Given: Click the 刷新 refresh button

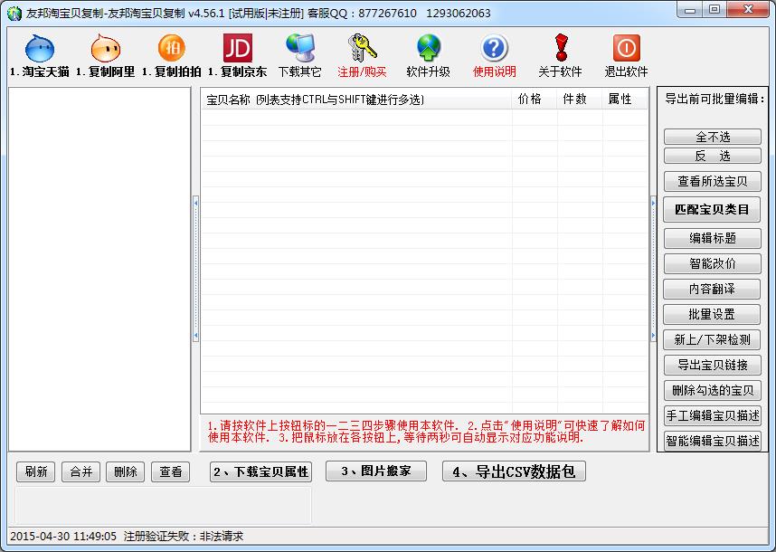Looking at the screenshot, I should click(36, 471).
